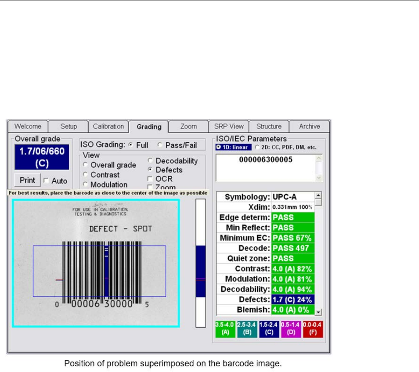419x372 pixels.
Task: Choose Modulation view option
Action: pyautogui.click(x=85, y=184)
